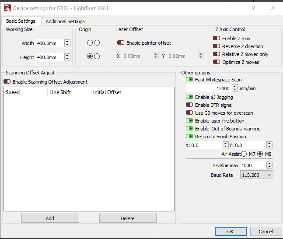This screenshot has height=239, width=283.
Task: Toggle 'Out of Bounds' warning switch
Action: (x=189, y=128)
